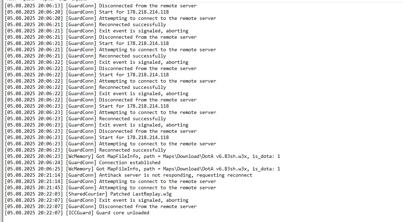Screen dimensions: 403x222
Task: Click the 20:06:20 'Attempting to connect' line
Action: (110, 18)
